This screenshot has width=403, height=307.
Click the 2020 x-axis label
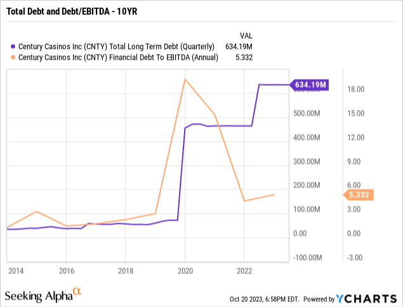tap(185, 271)
